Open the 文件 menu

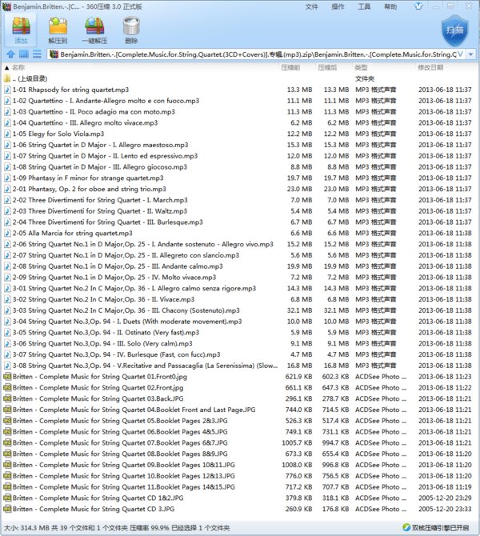(311, 6)
